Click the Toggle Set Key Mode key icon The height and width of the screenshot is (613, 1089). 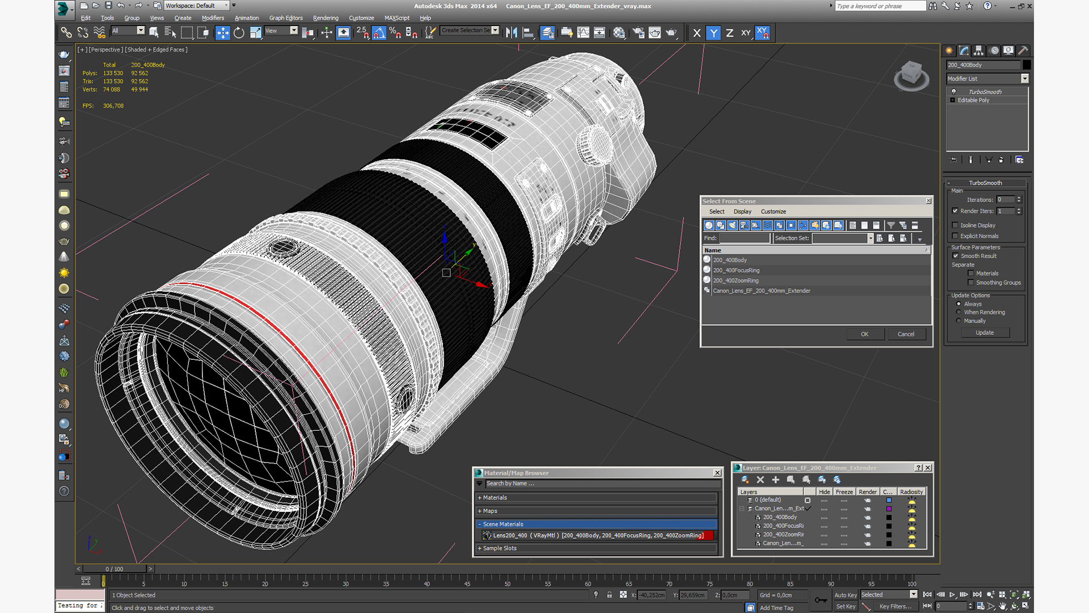(821, 600)
